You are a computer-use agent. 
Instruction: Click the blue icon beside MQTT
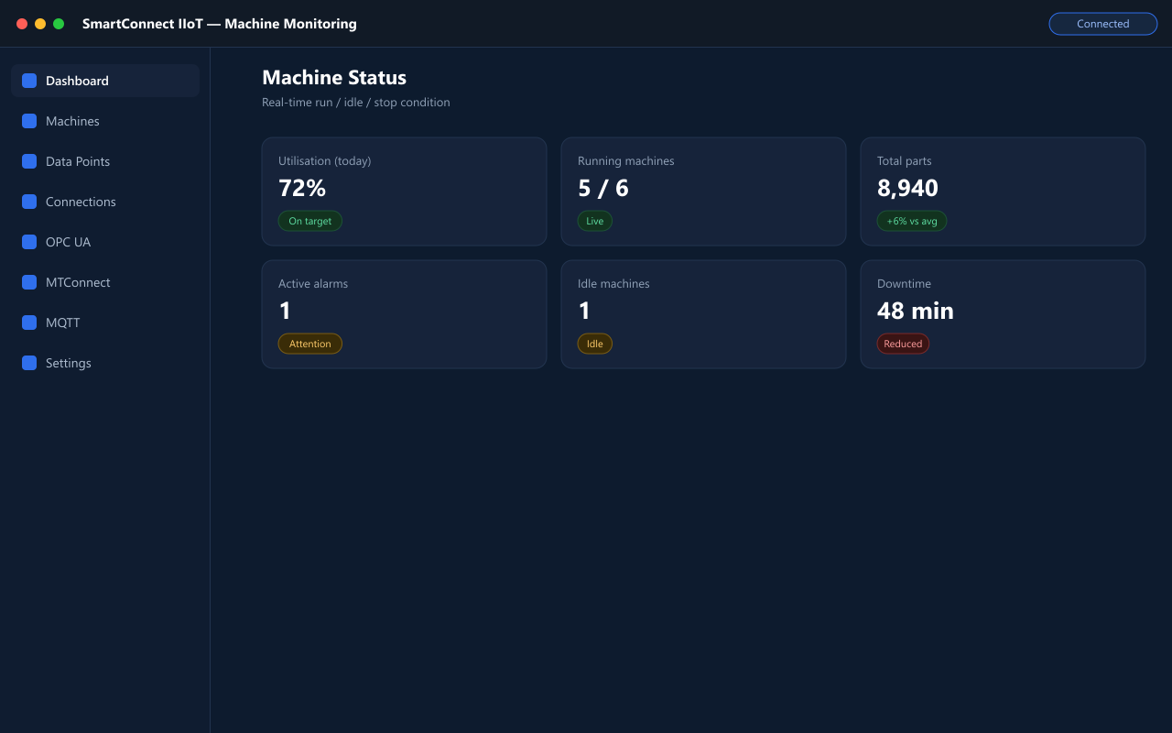29,323
